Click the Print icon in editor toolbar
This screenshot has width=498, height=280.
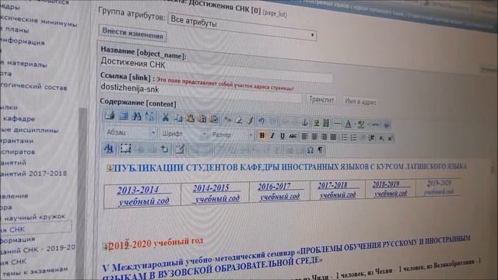pyautogui.click(x=110, y=116)
